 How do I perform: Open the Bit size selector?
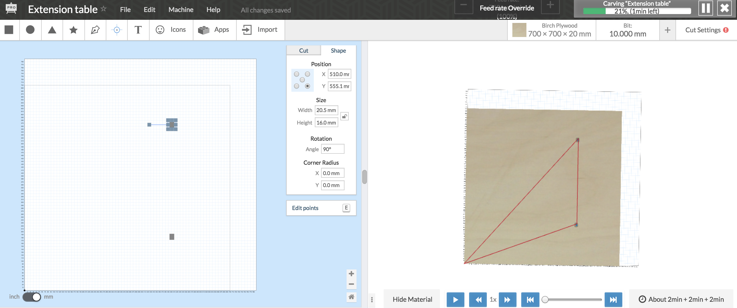(x=628, y=30)
